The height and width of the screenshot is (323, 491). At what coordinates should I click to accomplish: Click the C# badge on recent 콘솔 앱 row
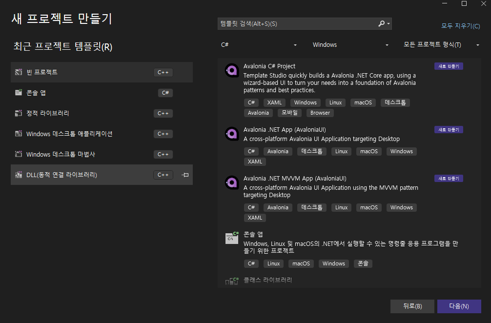click(165, 93)
